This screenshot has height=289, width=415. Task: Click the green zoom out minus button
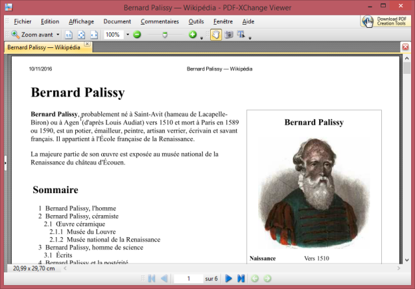[x=137, y=34]
